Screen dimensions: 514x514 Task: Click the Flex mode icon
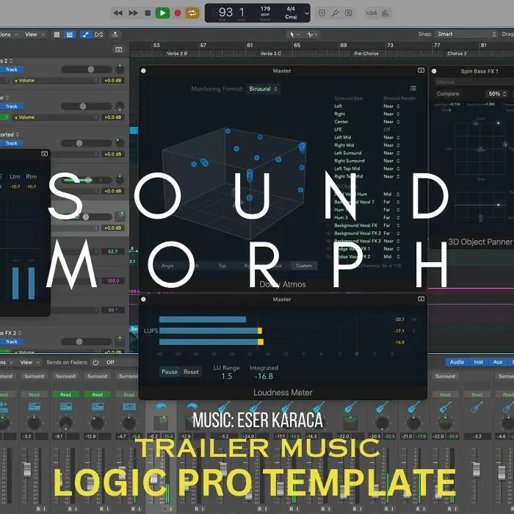98,35
